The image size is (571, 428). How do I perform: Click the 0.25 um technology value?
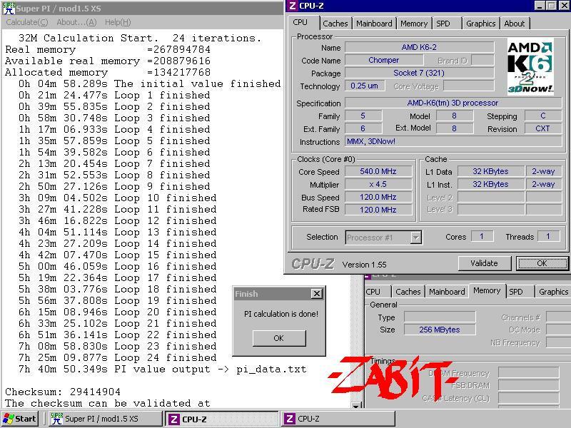[364, 86]
